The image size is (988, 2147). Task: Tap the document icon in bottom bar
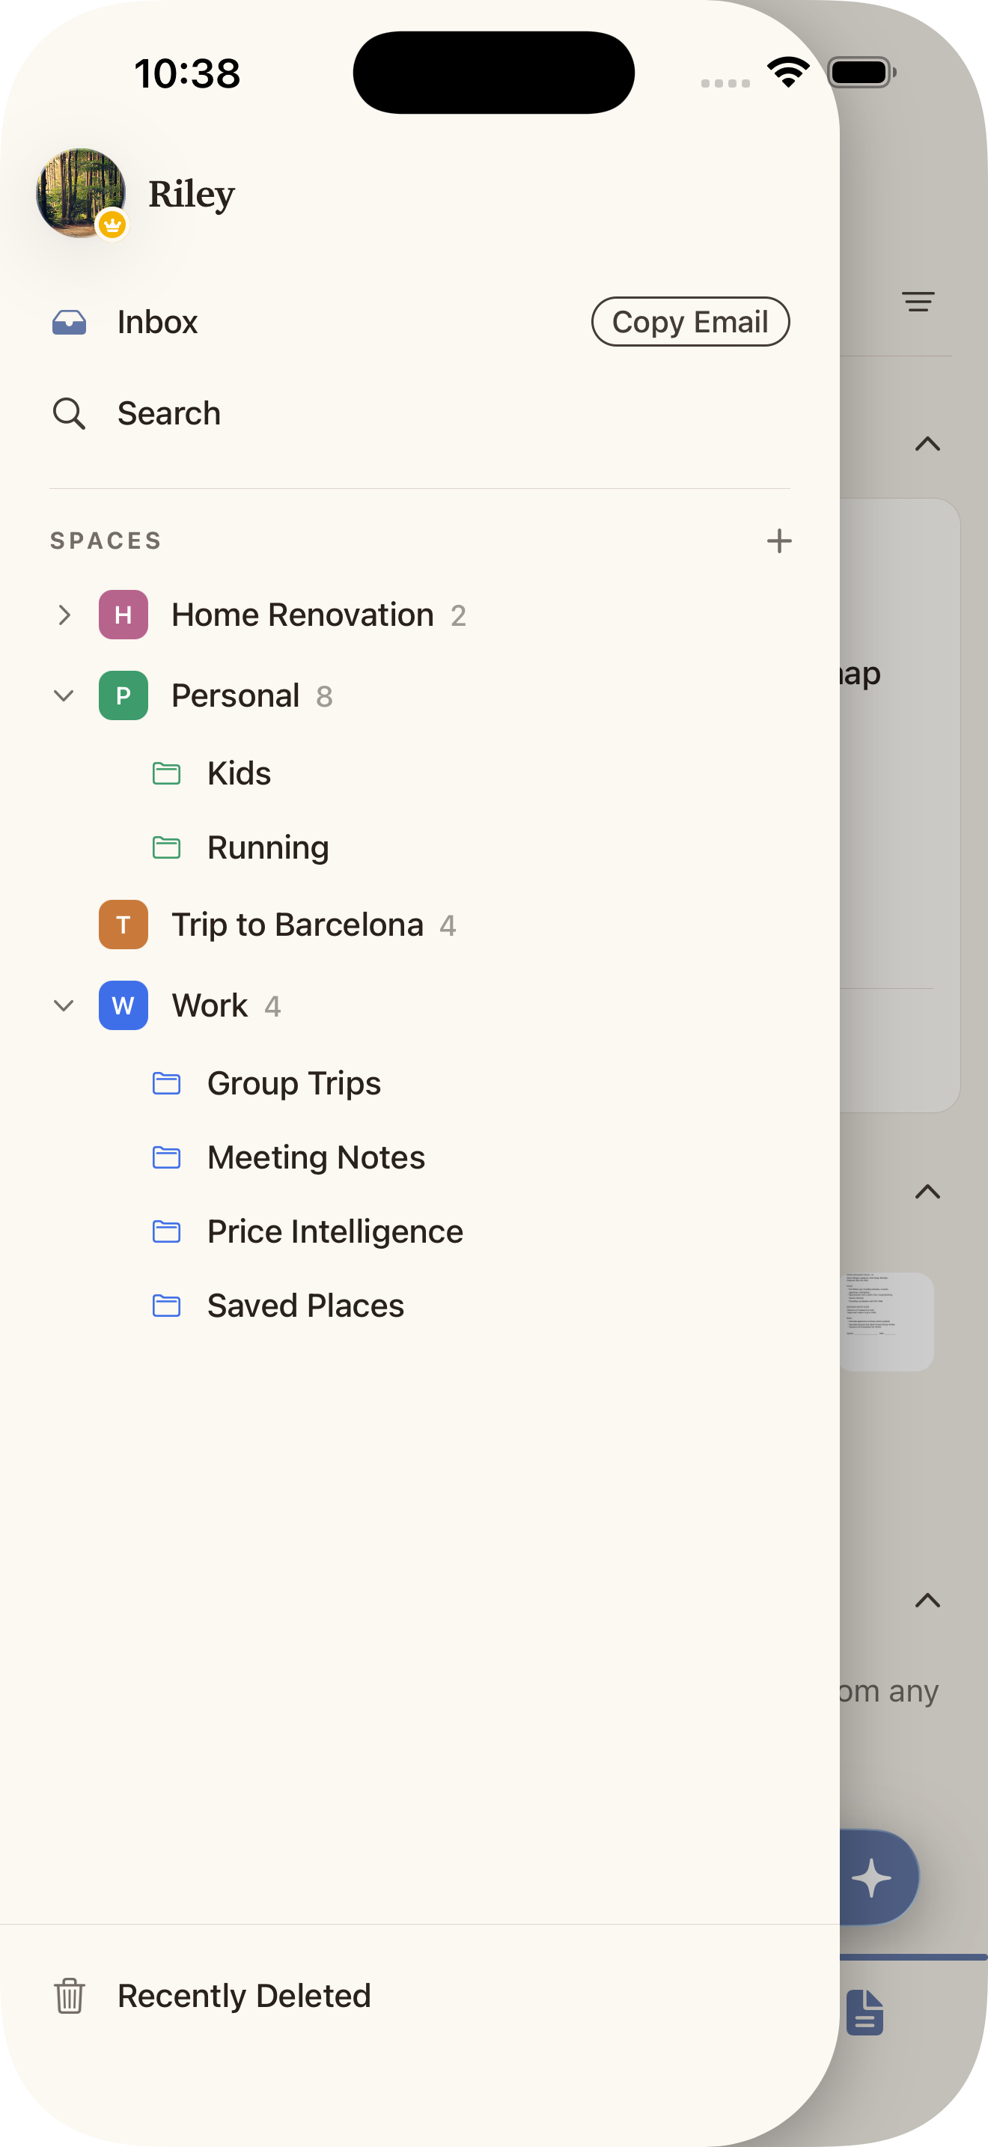[864, 2012]
